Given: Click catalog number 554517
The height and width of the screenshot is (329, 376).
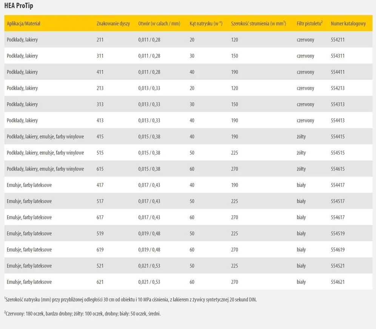Looking at the screenshot, I should pos(337,201).
